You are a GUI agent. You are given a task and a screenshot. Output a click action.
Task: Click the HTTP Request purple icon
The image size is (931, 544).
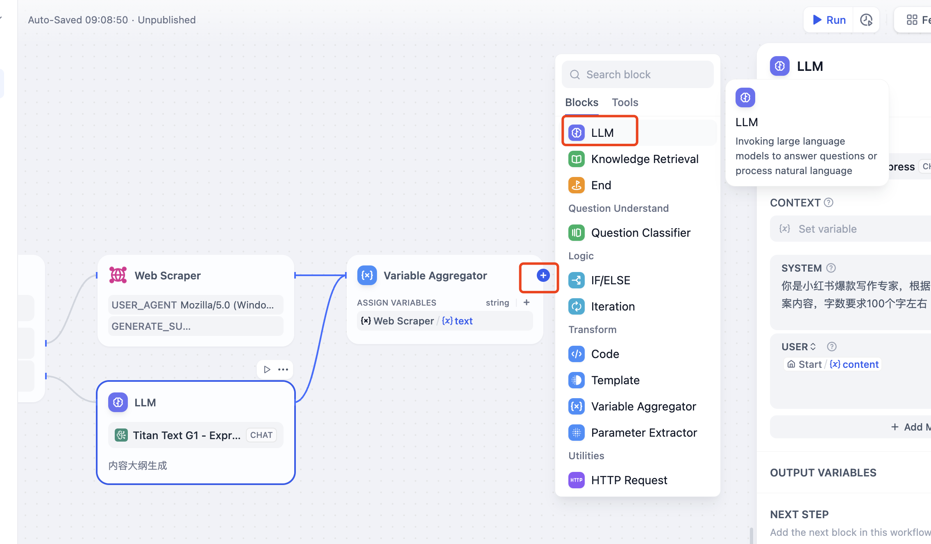(577, 480)
